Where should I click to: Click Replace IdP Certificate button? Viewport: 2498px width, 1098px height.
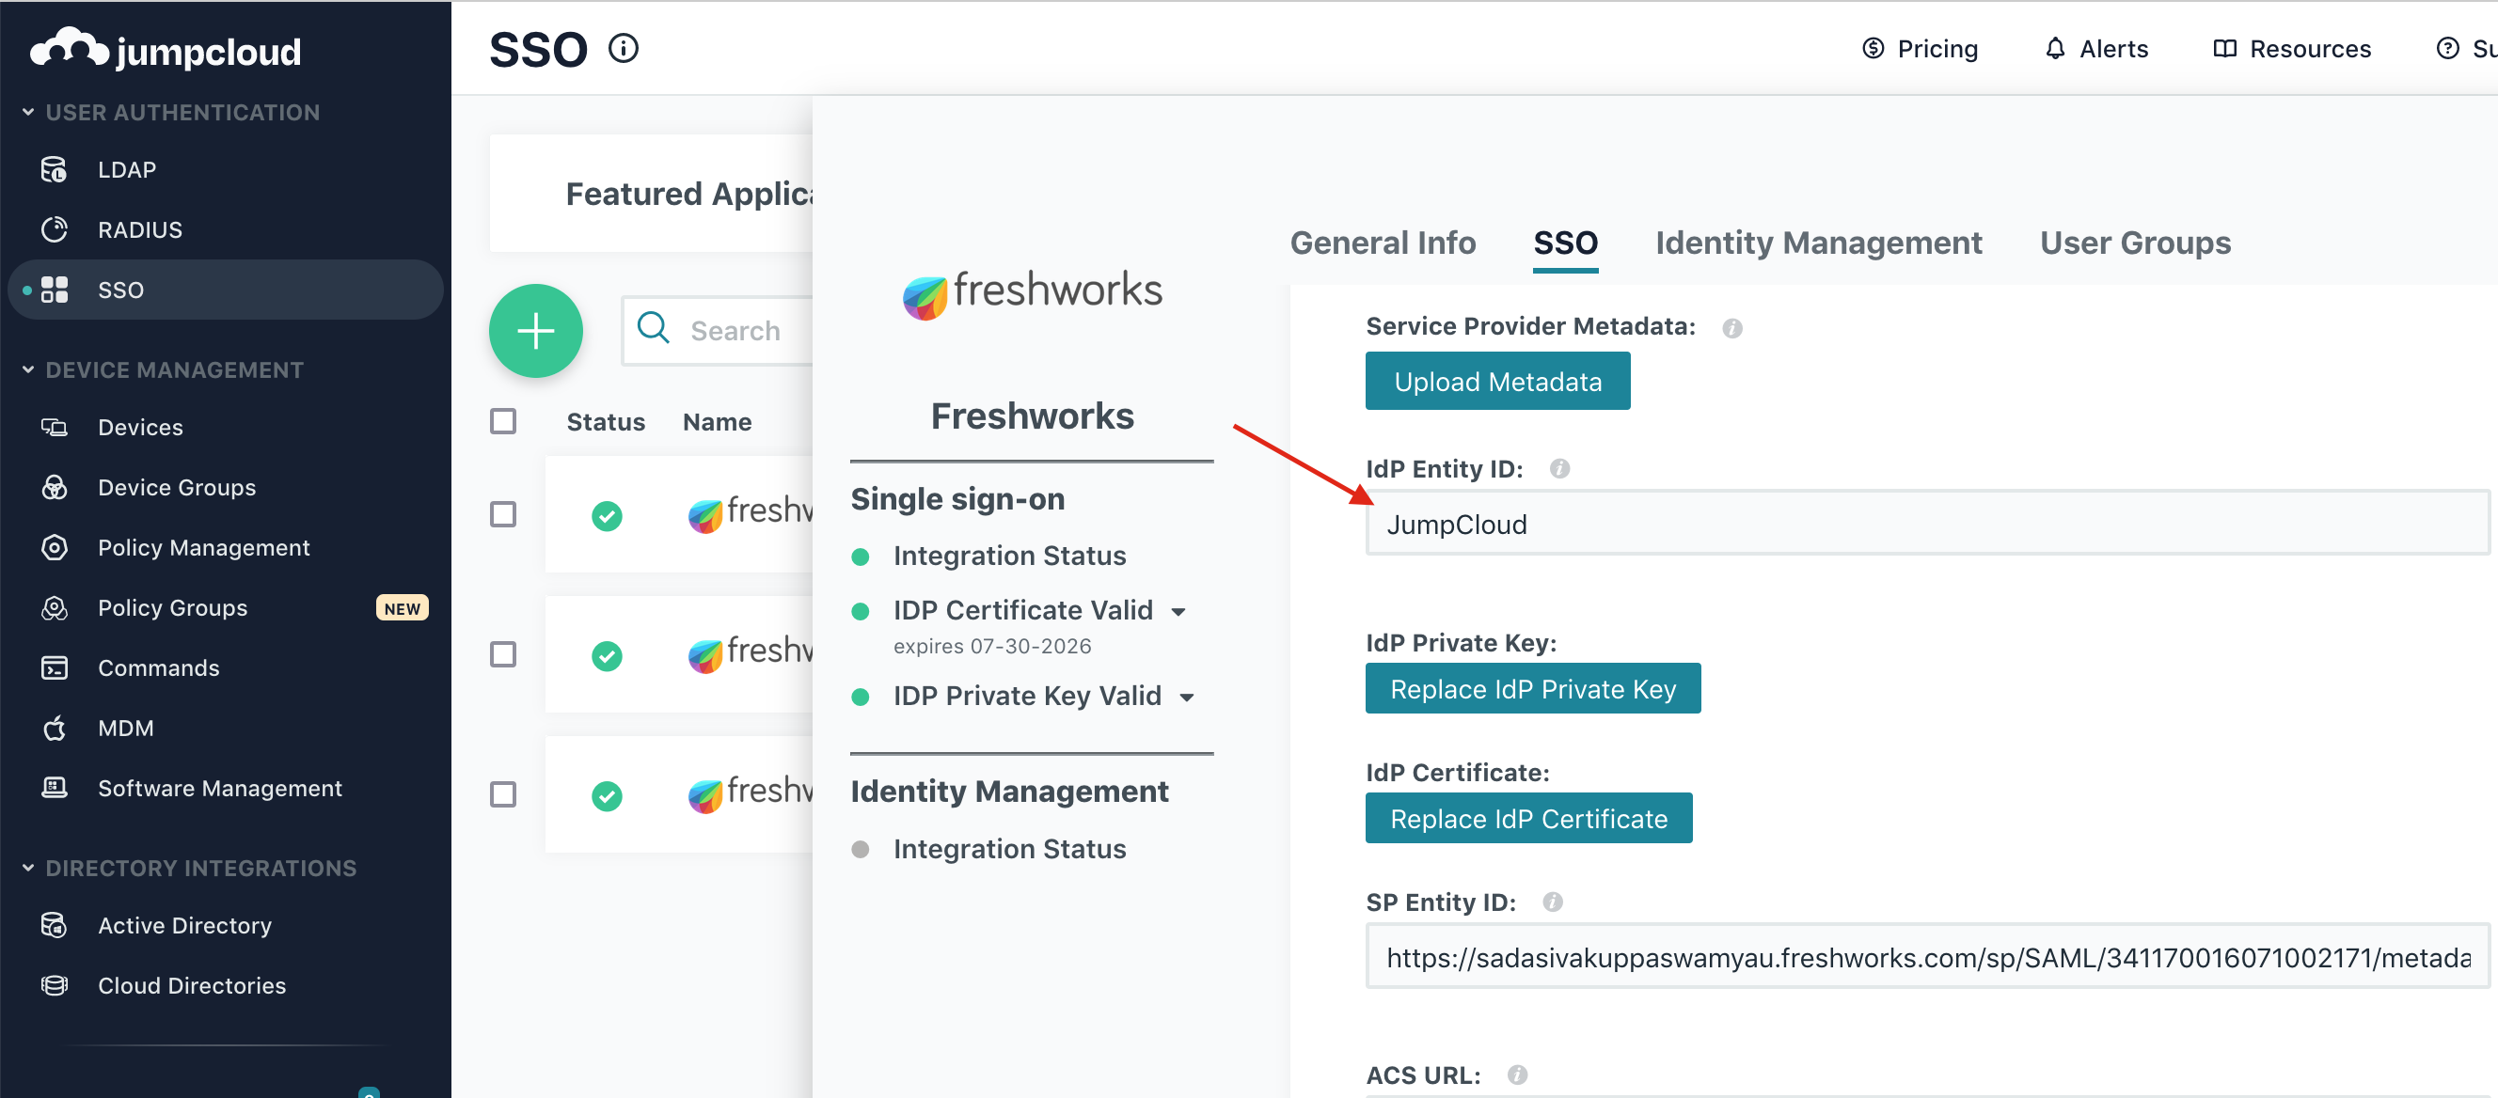coord(1527,819)
